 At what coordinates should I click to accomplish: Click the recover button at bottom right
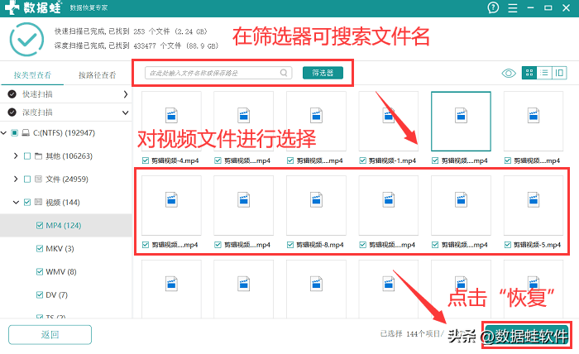pos(527,335)
